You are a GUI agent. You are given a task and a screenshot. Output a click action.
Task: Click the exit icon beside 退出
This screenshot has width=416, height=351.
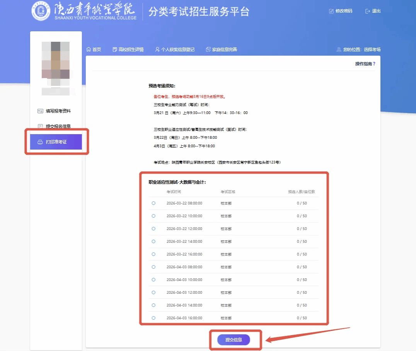368,11
